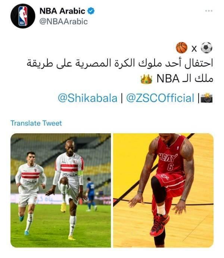Open the @ZSCOfficial mention
This screenshot has height=258, width=224.
click(160, 98)
